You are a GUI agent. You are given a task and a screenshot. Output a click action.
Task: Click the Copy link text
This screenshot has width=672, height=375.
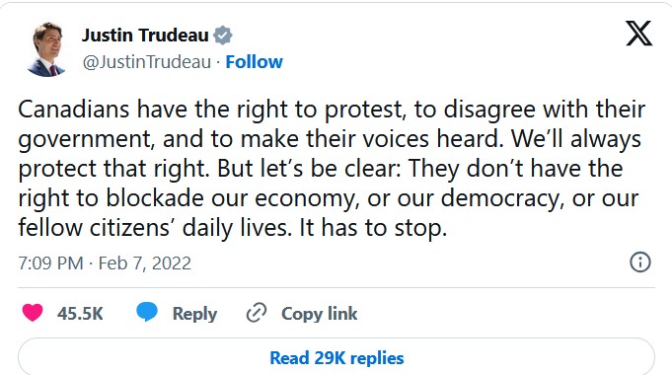tap(320, 314)
